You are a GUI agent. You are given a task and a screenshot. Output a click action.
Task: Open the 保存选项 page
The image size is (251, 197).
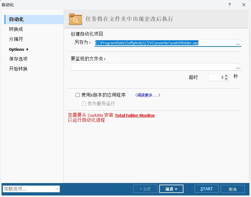coord(18,59)
